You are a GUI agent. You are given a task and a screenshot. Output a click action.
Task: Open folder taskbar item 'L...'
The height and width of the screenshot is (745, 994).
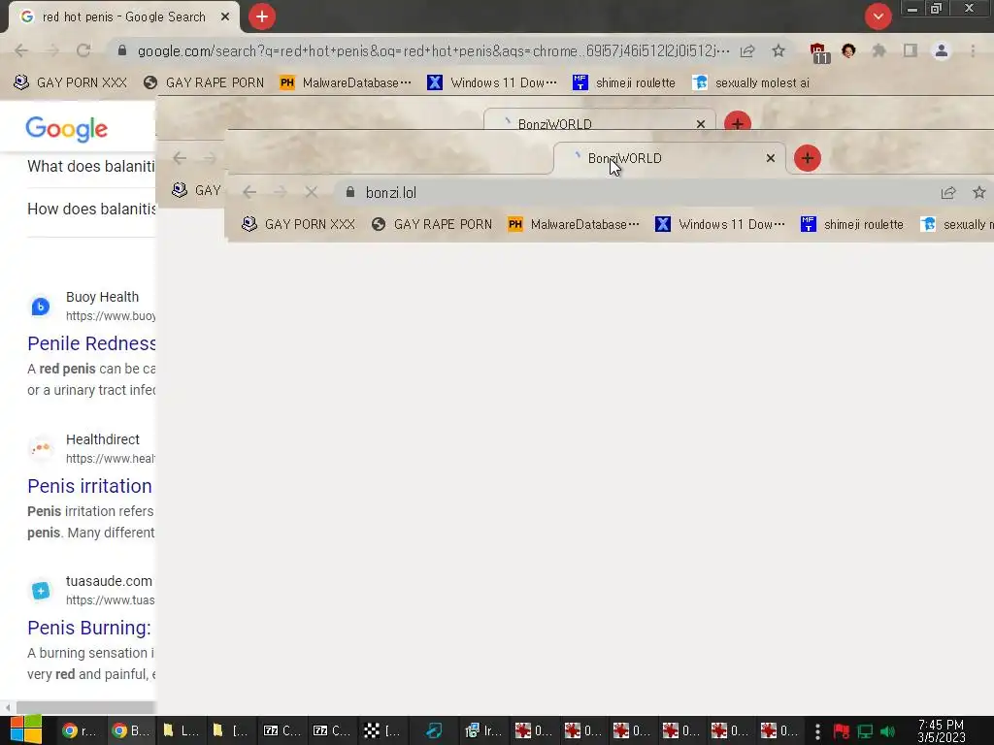(x=180, y=731)
